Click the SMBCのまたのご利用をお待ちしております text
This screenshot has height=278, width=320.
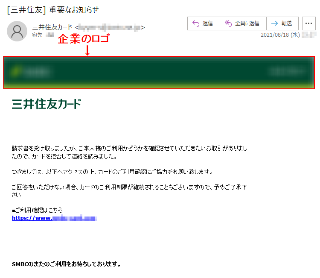pos(66,264)
